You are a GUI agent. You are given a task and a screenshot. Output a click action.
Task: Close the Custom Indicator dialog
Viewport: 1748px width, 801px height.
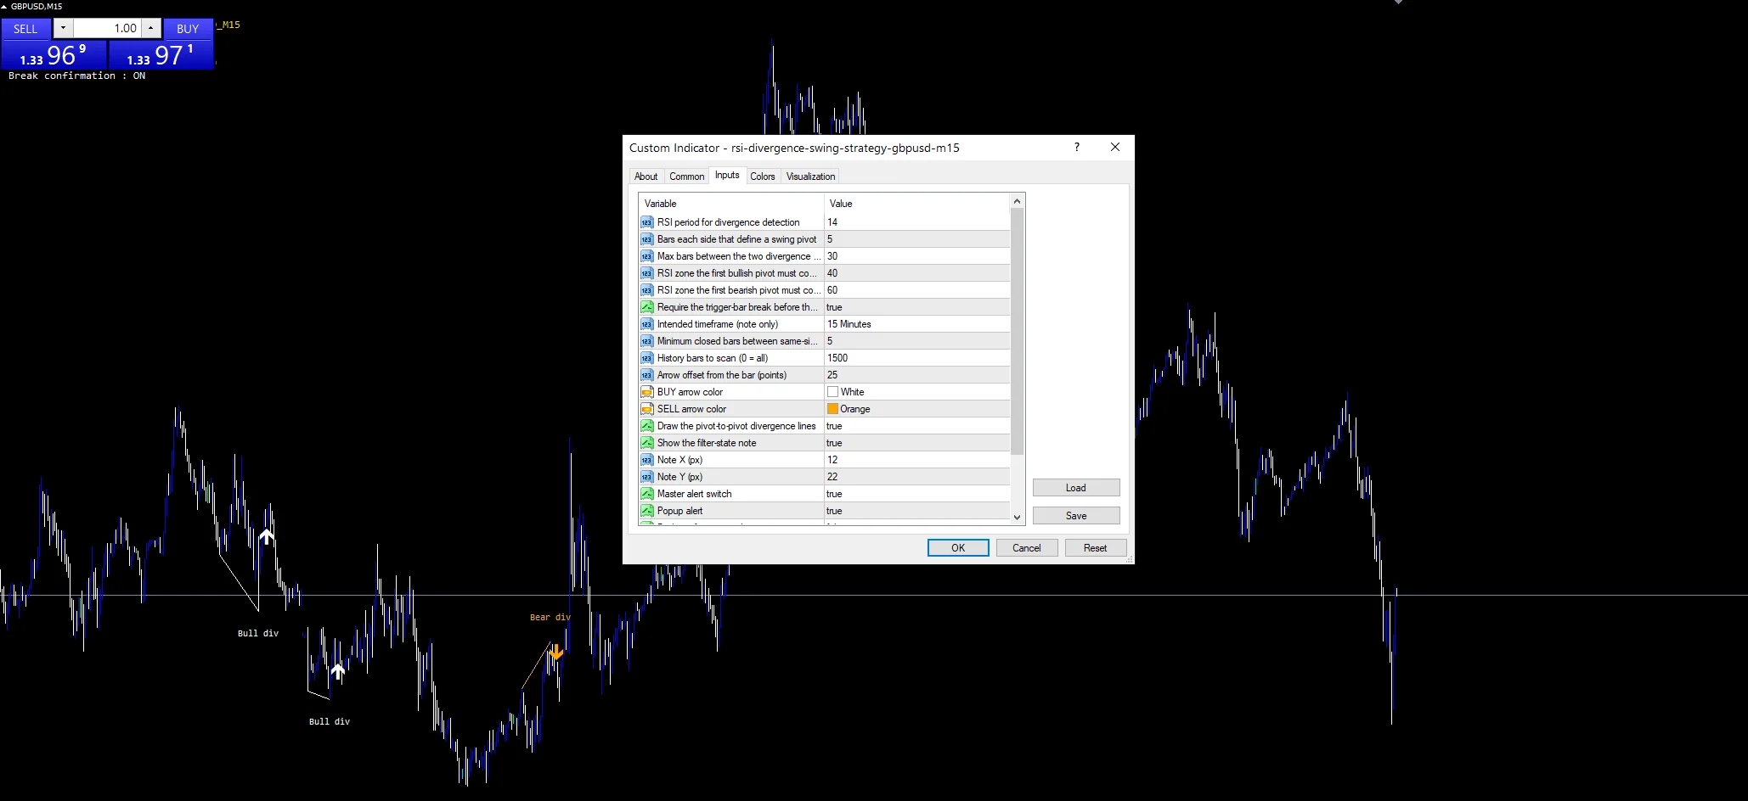[x=1115, y=147]
